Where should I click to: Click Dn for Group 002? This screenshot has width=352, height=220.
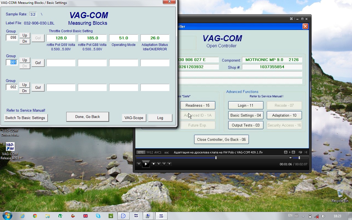click(25, 91)
